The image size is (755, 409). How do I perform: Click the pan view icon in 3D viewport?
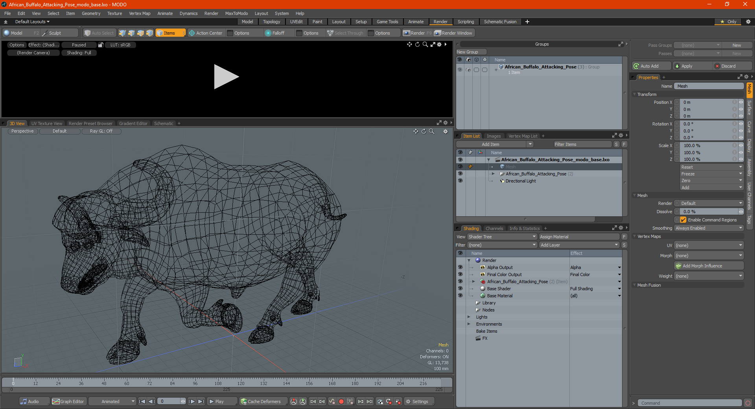click(x=416, y=131)
